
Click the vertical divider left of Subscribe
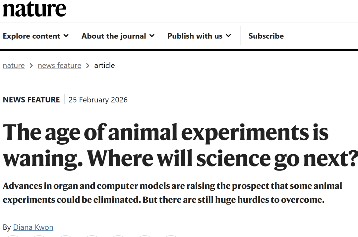[x=241, y=36]
